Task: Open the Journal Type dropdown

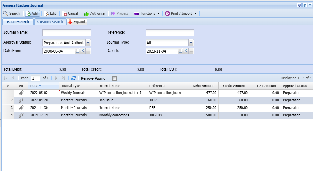Action: (x=191, y=43)
